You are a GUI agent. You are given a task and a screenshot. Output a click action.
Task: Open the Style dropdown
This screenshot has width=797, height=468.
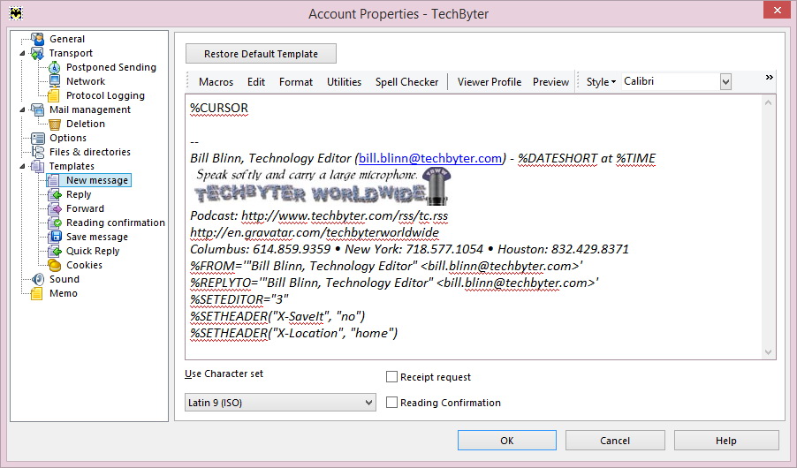click(601, 82)
